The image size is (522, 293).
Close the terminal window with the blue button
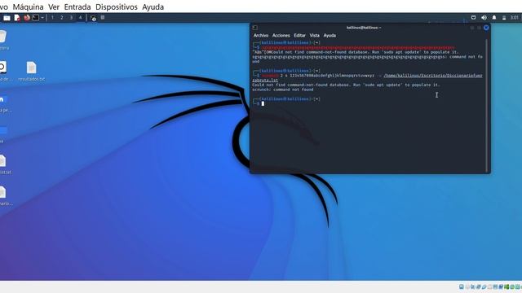(x=486, y=28)
